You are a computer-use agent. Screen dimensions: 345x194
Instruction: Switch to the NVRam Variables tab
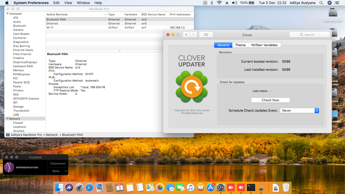264,45
